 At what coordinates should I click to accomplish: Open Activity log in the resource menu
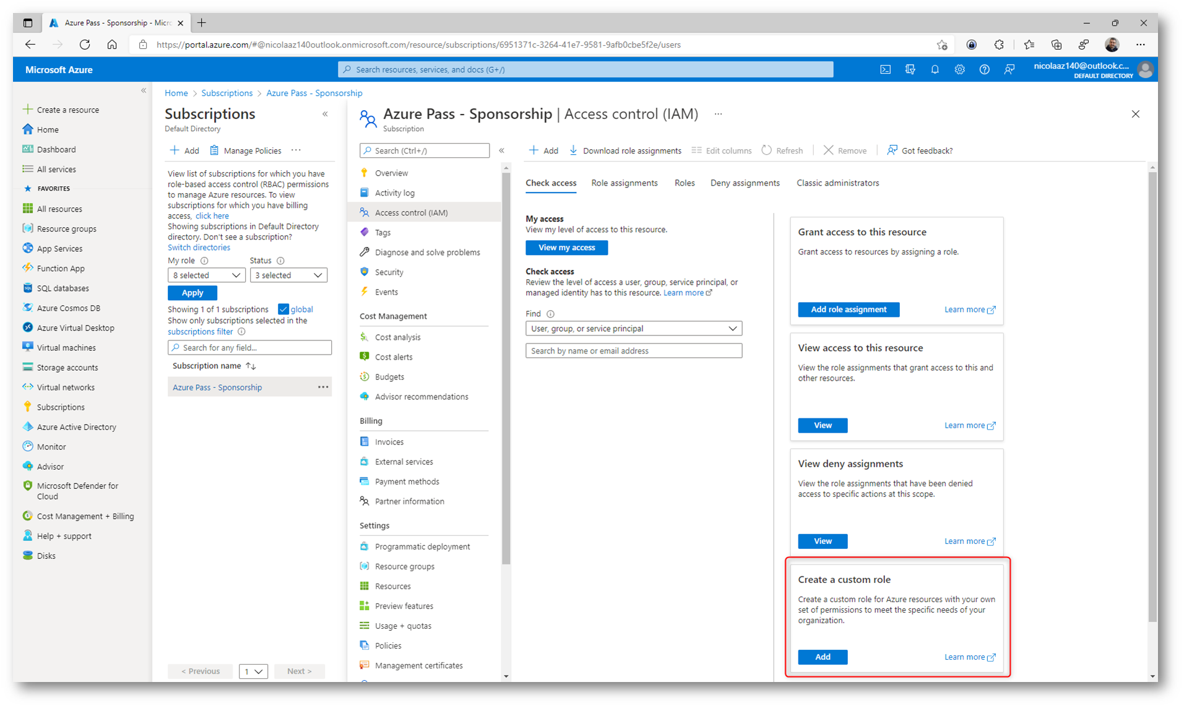pyautogui.click(x=395, y=192)
